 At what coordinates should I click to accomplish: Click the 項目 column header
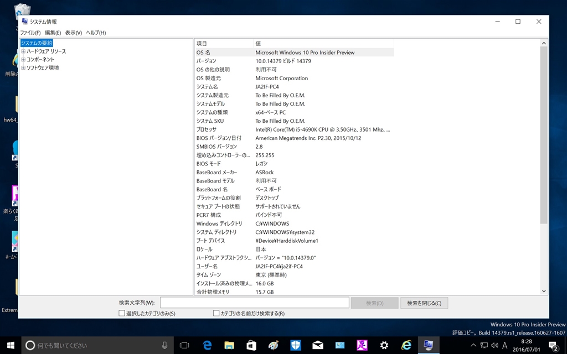pos(224,43)
